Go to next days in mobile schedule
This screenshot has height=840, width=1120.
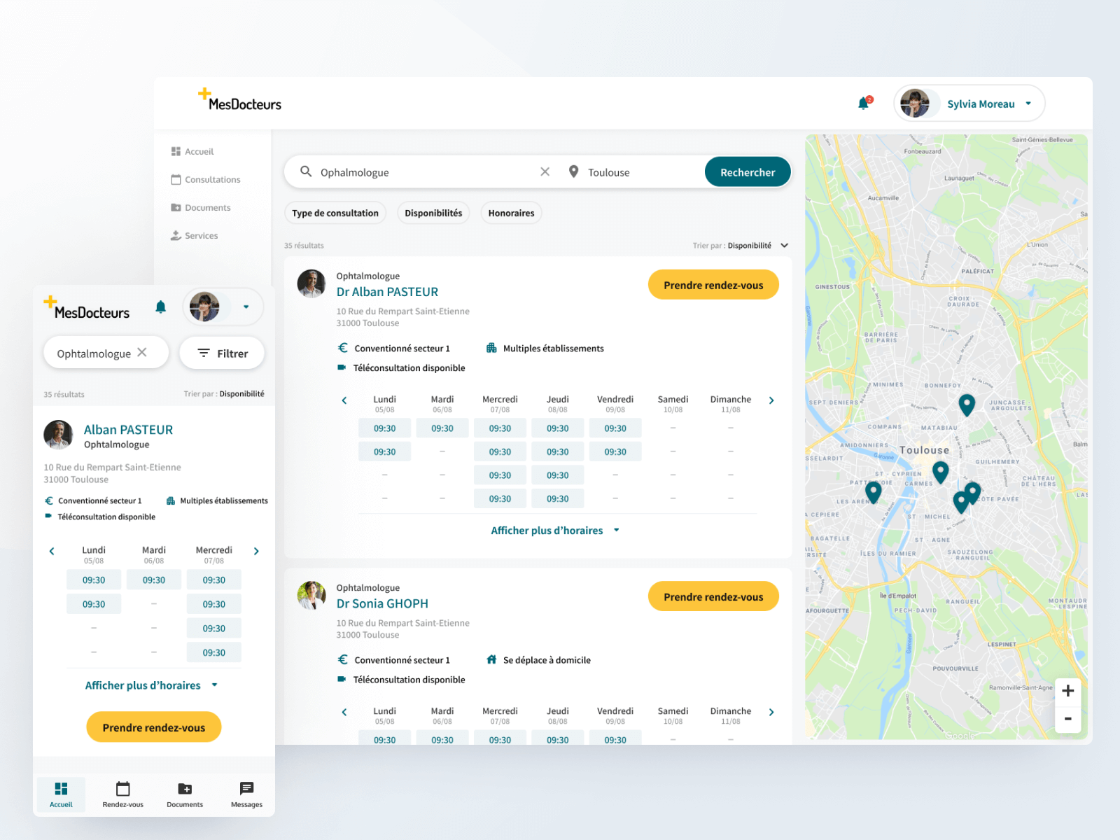pyautogui.click(x=256, y=551)
